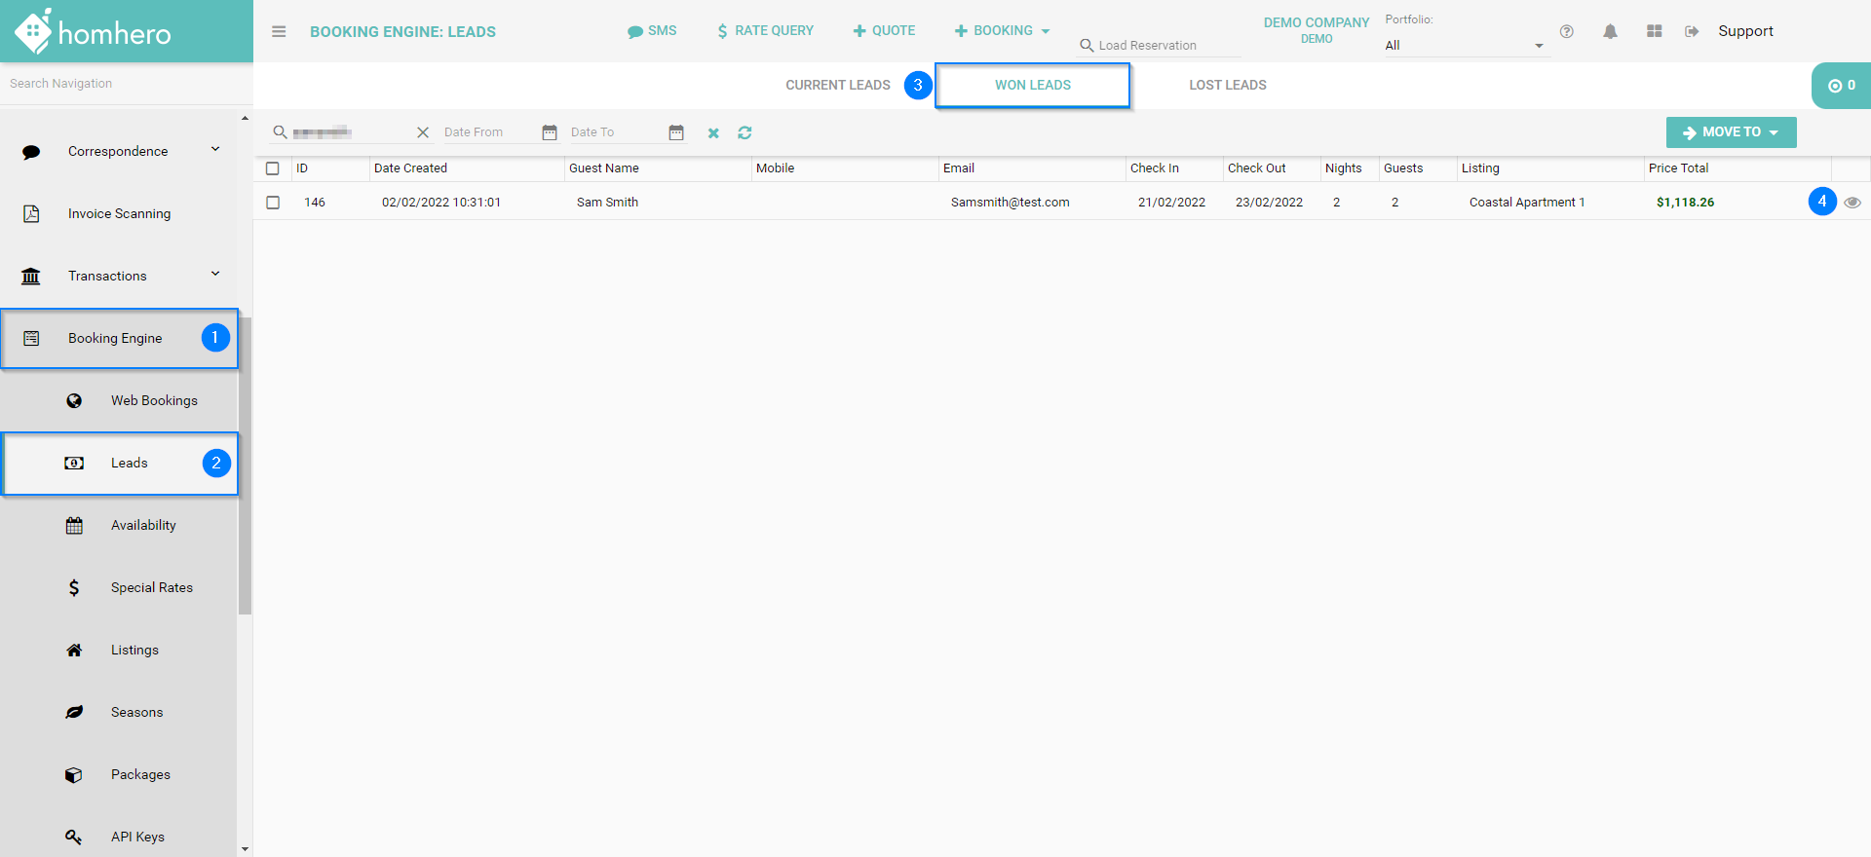The image size is (1871, 857).
Task: Click the logout icon beside Support
Action: pyautogui.click(x=1692, y=31)
